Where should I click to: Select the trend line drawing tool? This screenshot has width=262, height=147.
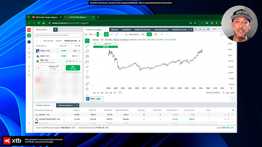pos(87,46)
